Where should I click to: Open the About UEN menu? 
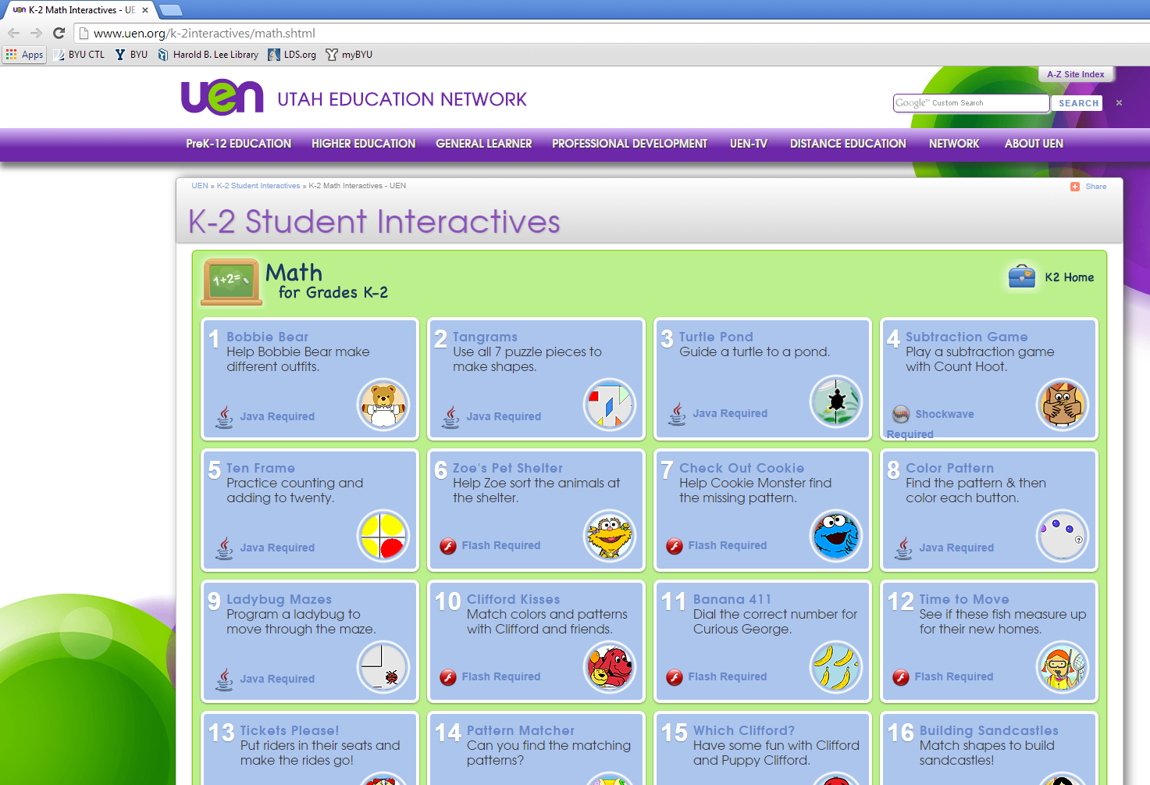coord(1034,144)
